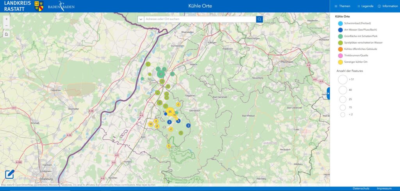400x191 pixels.
Task: Click the blue cluster marker labeled 2
Action: click(188, 125)
